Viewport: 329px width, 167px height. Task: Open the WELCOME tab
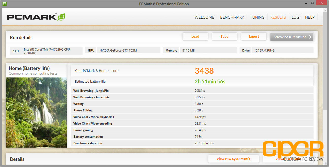pos(204,17)
